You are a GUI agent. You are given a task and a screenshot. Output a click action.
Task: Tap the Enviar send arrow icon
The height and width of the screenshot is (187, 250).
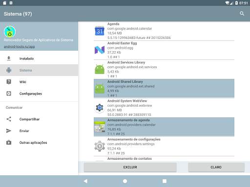pos(9,131)
